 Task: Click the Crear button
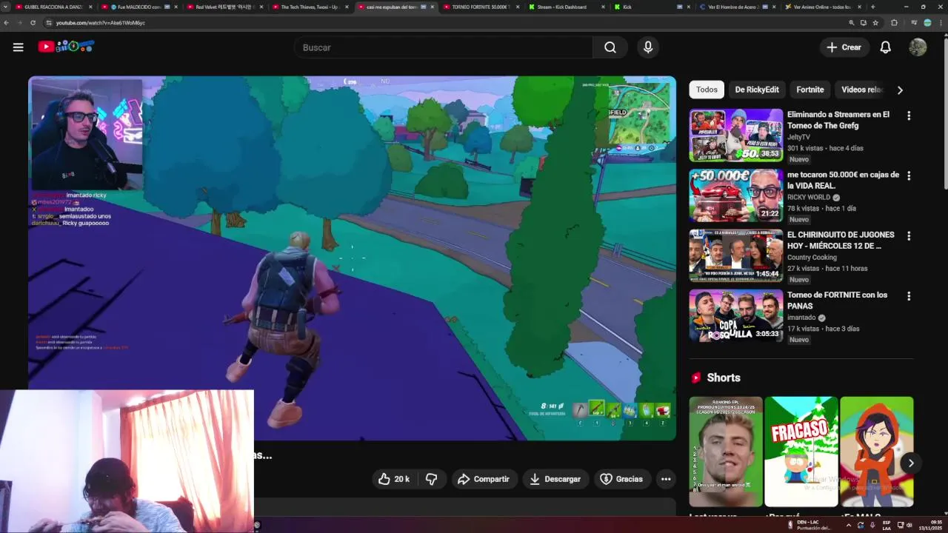844,47
